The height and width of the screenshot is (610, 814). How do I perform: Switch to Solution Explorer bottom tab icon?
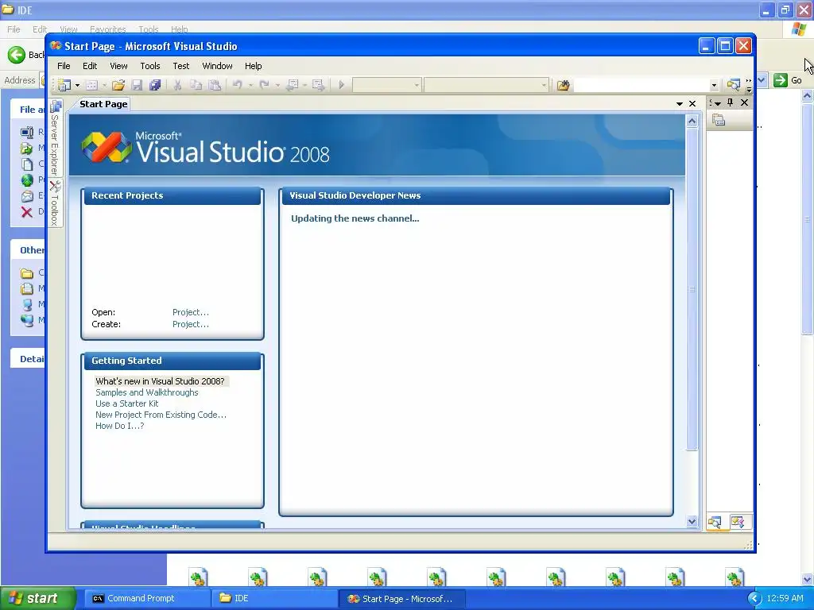point(715,522)
